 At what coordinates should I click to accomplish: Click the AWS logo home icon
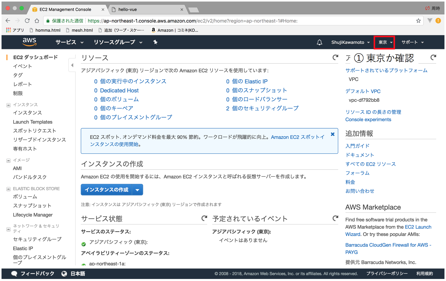[x=30, y=42]
